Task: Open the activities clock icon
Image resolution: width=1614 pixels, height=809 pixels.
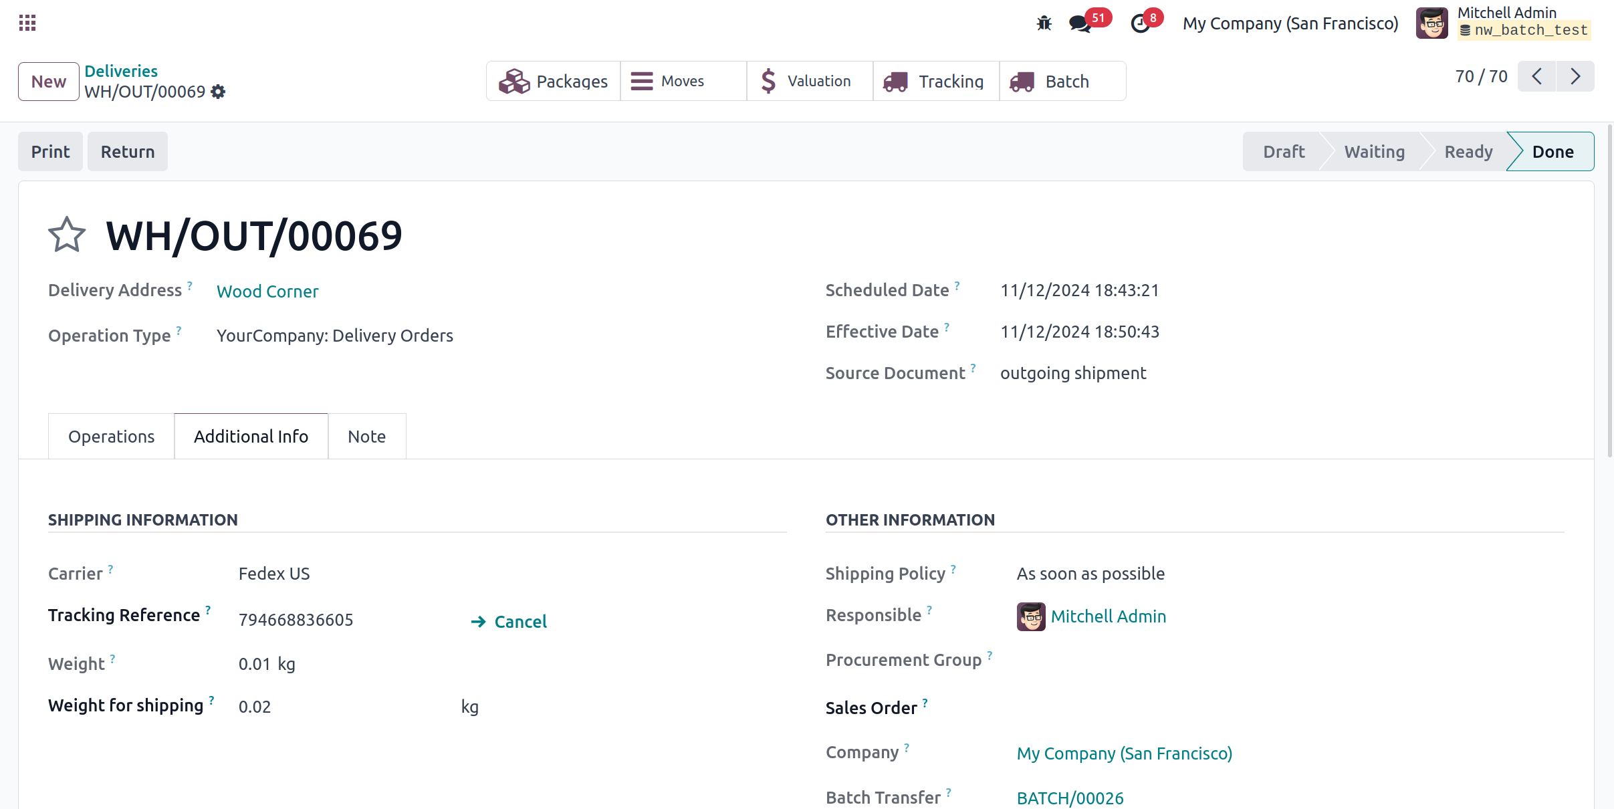Action: tap(1140, 23)
